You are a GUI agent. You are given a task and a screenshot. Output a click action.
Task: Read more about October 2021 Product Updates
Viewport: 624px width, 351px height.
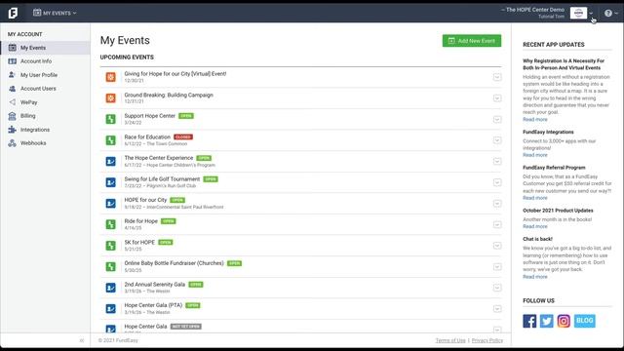535,226
